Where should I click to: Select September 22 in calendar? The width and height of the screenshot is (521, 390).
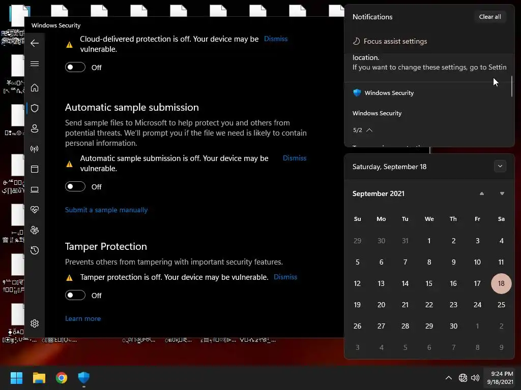(x=429, y=305)
